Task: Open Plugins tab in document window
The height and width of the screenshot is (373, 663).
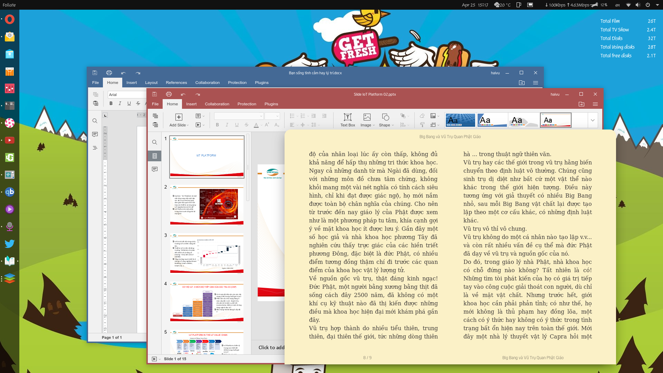Action: pyautogui.click(x=262, y=83)
